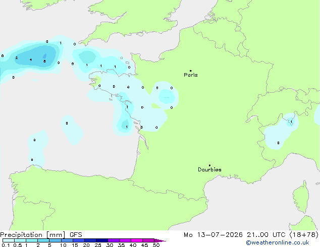Viewport: 320px width, 247px height.
Task: Pick the 0.5–1 mm legend swatch
Action: pyautogui.click(x=20, y=240)
